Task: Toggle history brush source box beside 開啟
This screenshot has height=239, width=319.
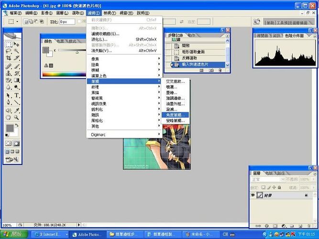Action: click(x=168, y=46)
